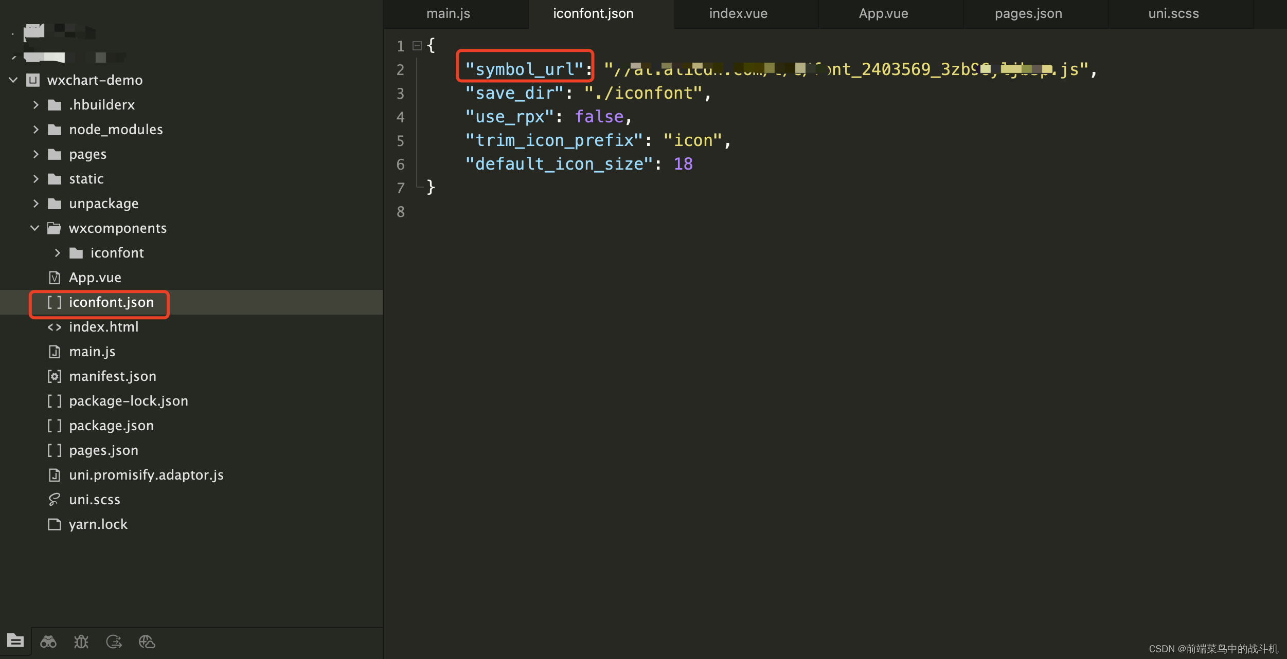
Task: Open the file explorer panel icon
Action: tap(15, 642)
